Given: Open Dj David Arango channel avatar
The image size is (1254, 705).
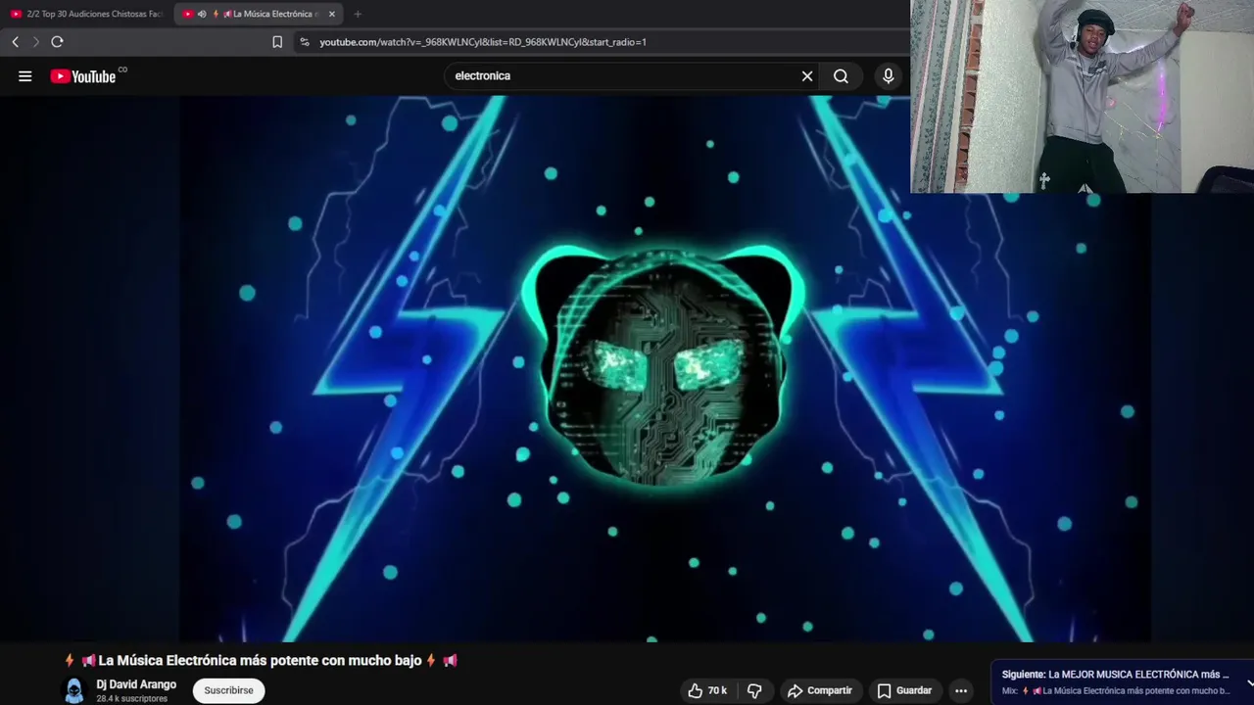Looking at the screenshot, I should pyautogui.click(x=74, y=690).
